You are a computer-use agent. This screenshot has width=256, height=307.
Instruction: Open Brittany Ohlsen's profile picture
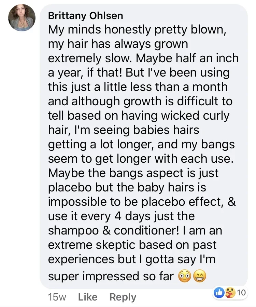click(22, 18)
